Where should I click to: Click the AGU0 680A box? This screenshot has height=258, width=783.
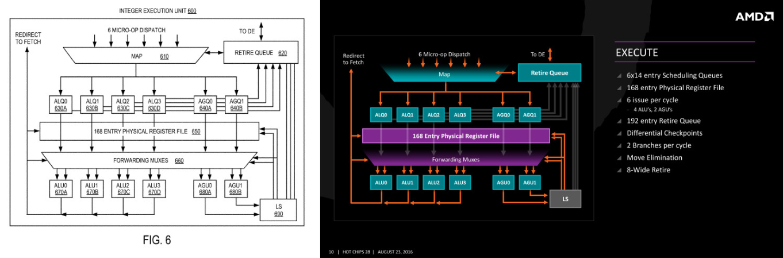click(205, 188)
